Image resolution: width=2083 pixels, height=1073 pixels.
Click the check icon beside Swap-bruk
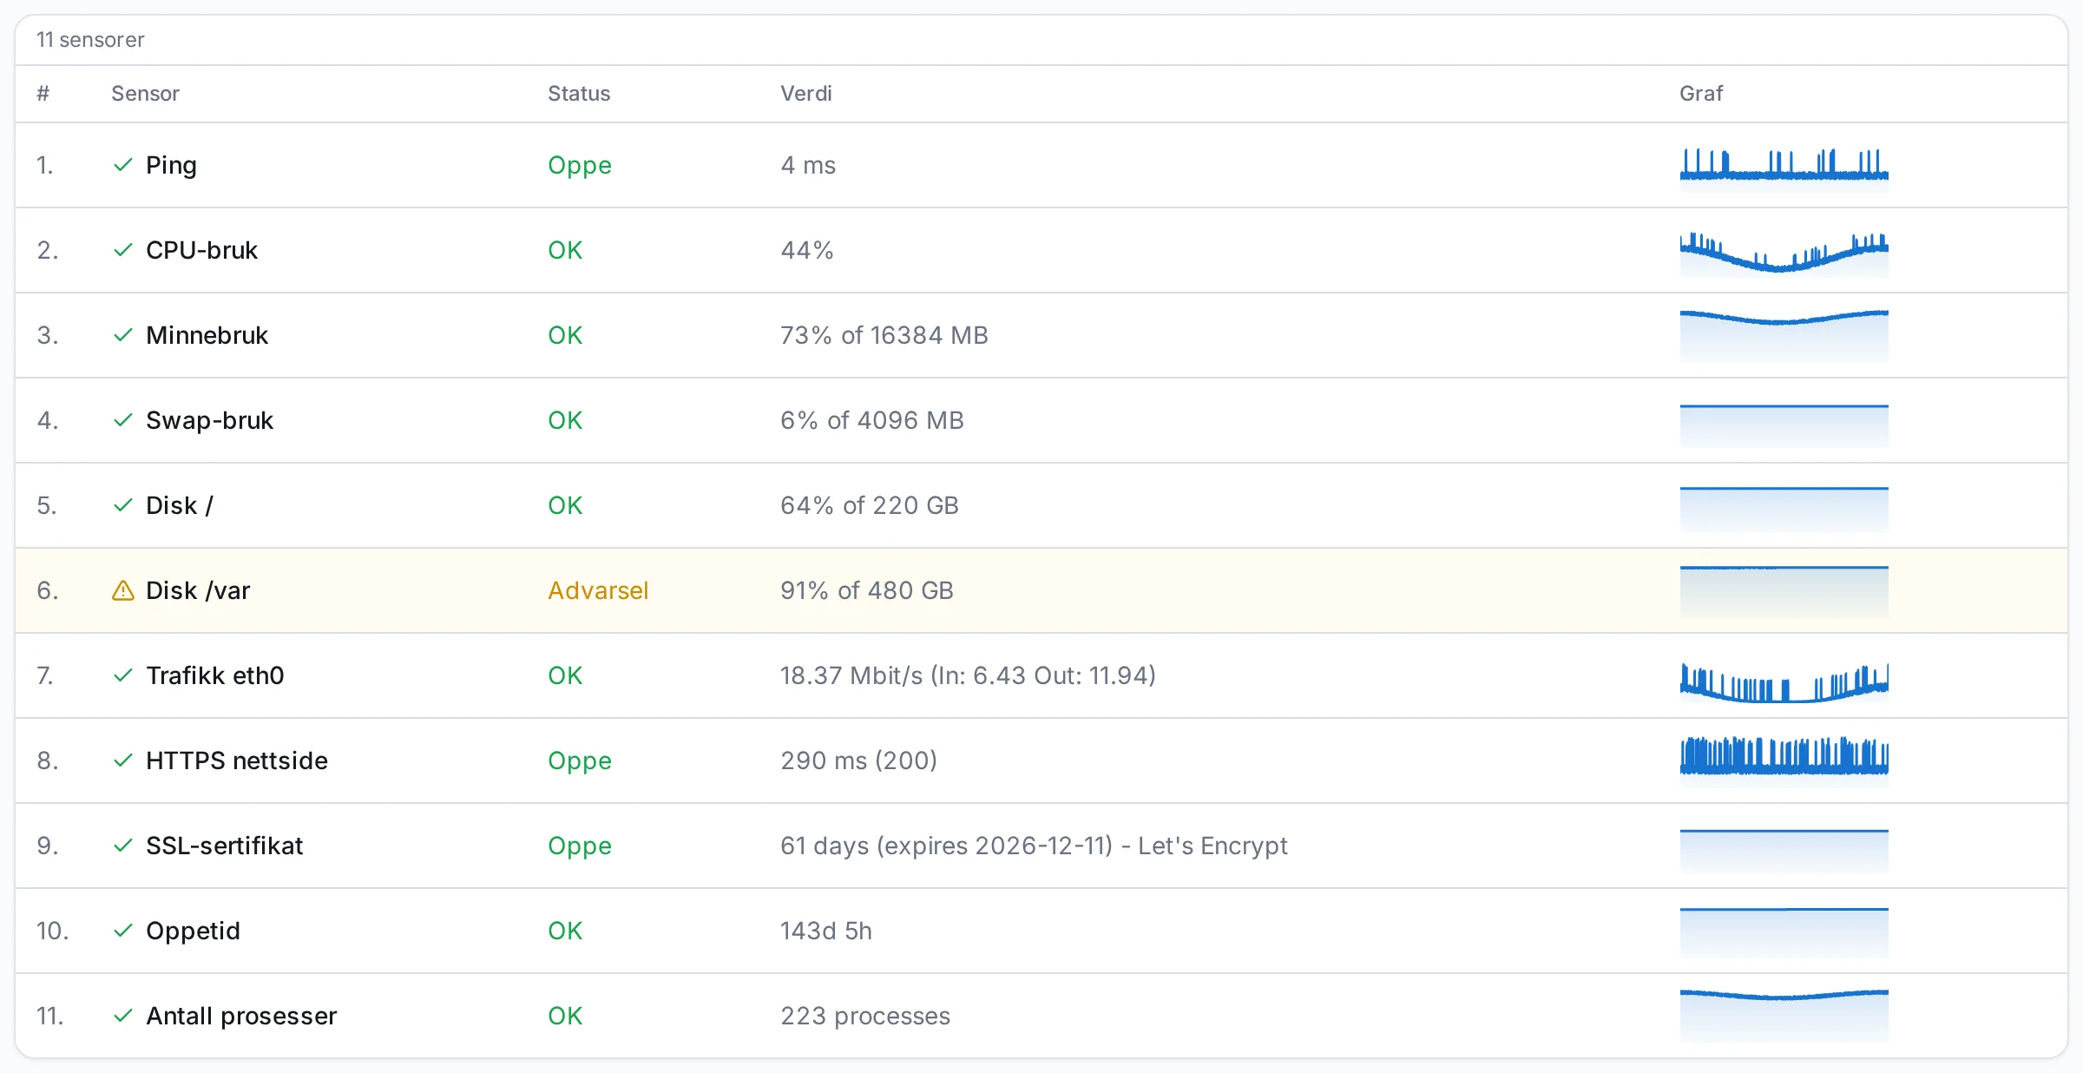coord(123,420)
